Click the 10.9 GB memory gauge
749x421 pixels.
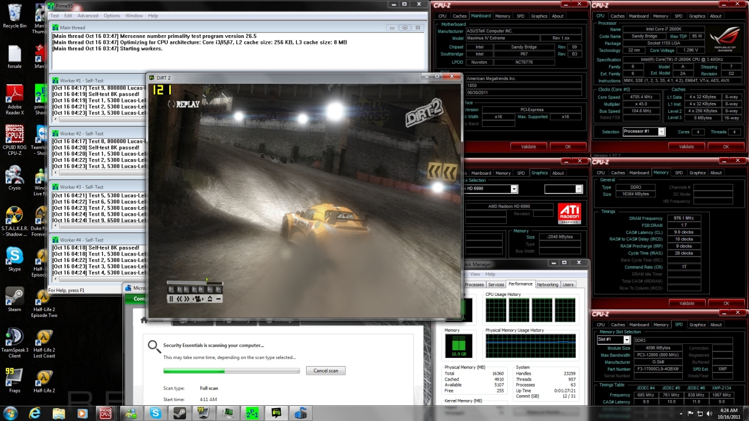click(x=459, y=346)
